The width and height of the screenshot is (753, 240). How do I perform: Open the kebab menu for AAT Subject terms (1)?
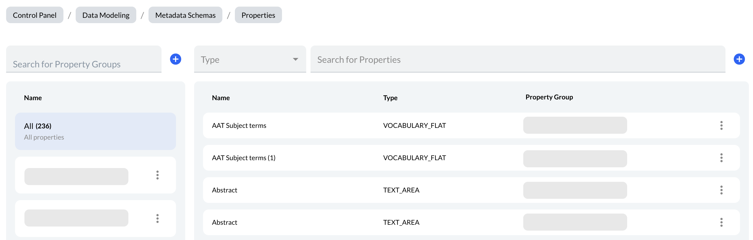[721, 158]
